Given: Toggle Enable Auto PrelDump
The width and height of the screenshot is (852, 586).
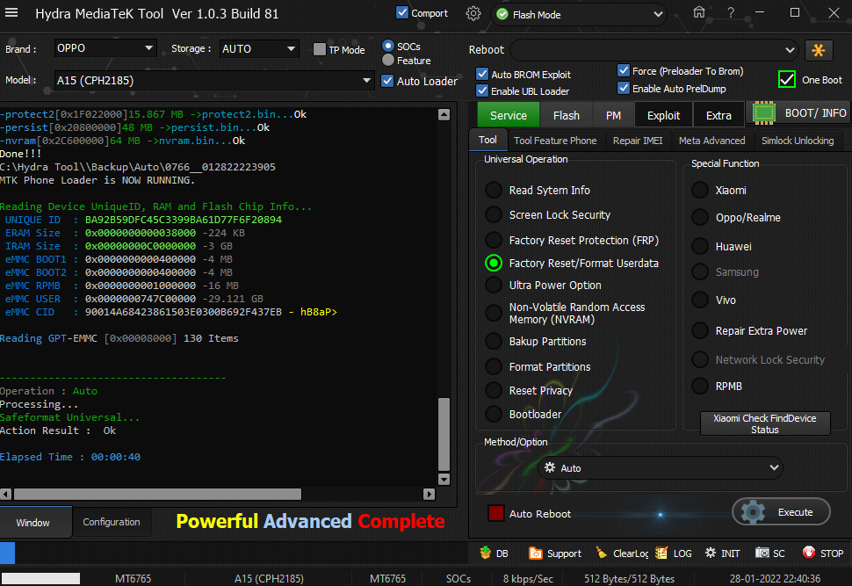Looking at the screenshot, I should 624,88.
